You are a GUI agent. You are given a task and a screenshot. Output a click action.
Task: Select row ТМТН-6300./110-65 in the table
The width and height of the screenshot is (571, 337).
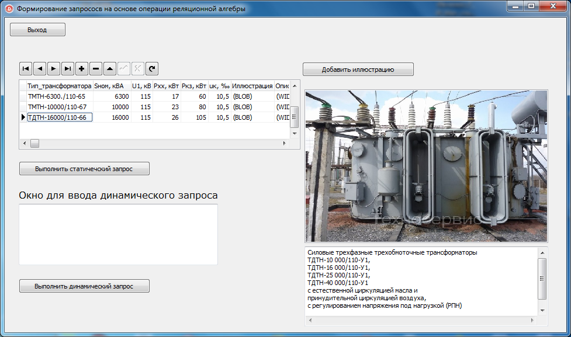[56, 96]
